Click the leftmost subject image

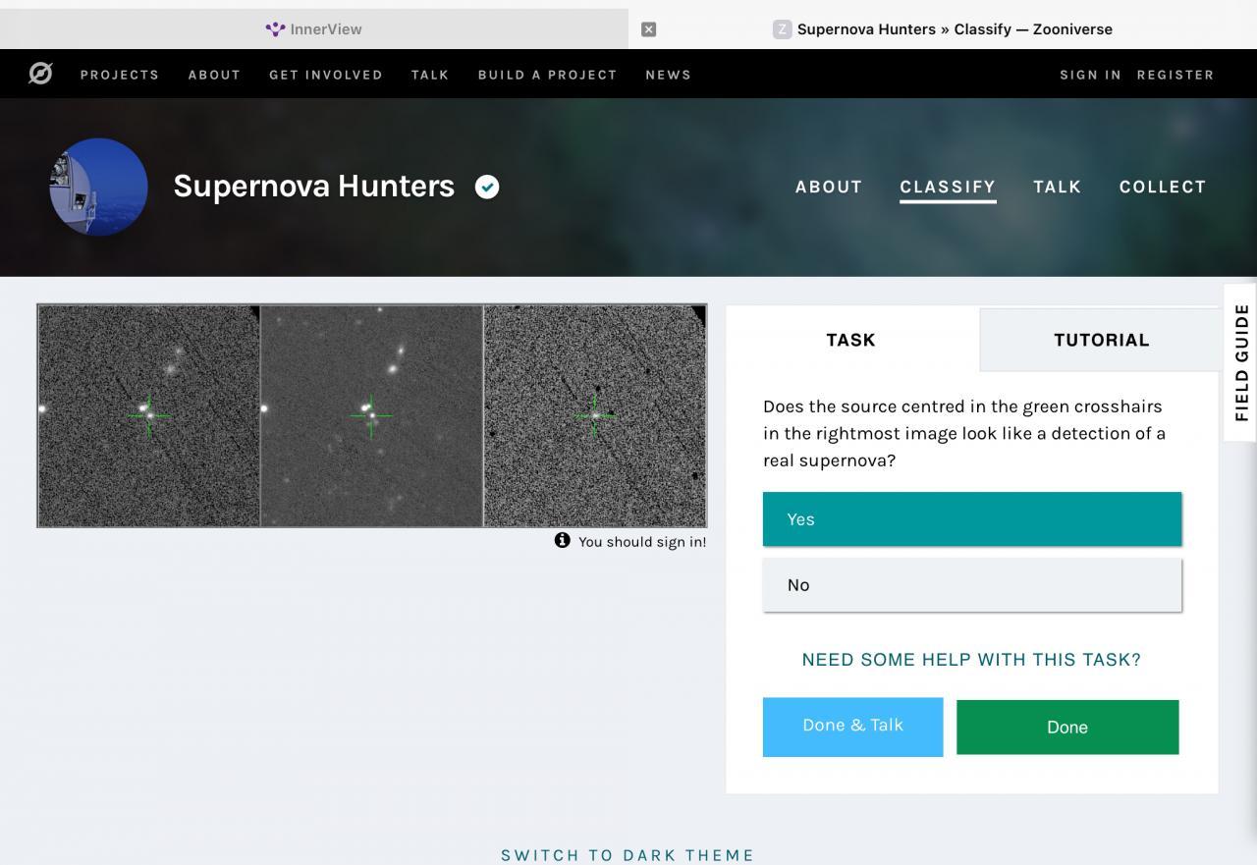[x=149, y=415]
